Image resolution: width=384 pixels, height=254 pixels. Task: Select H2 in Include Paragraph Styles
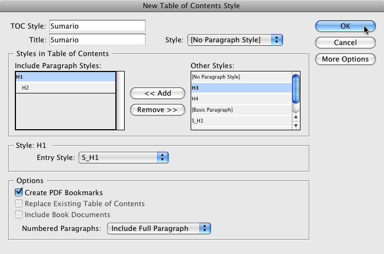click(x=65, y=88)
